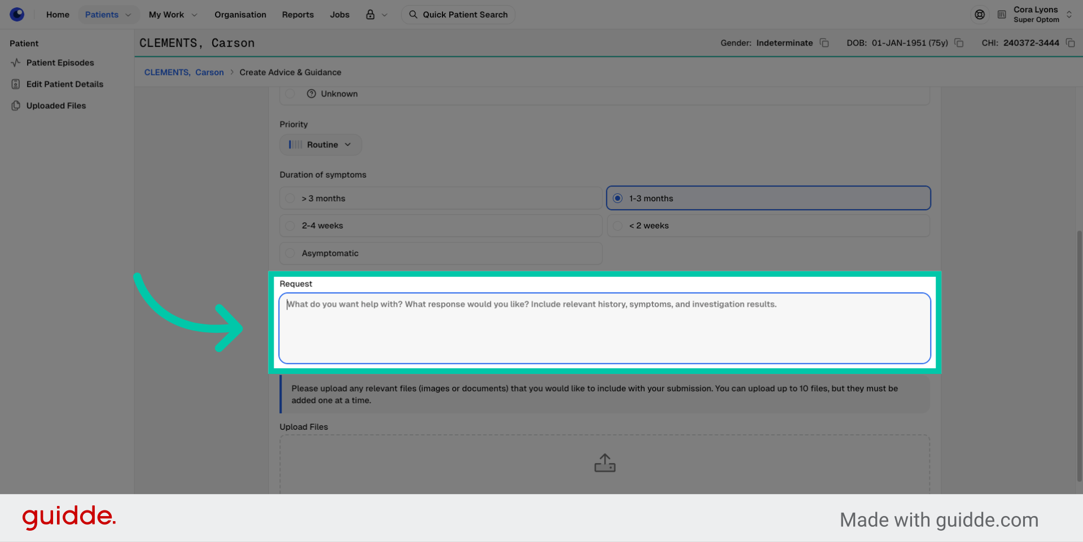Click the Patient Episodes pulse icon
Viewport: 1083px width, 542px height.
tap(16, 63)
